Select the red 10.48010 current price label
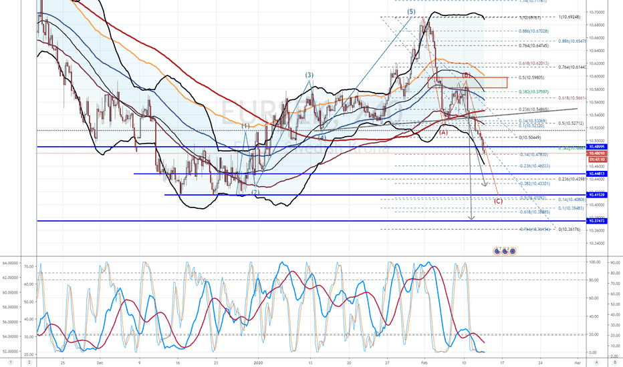The width and height of the screenshot is (623, 367). point(597,153)
